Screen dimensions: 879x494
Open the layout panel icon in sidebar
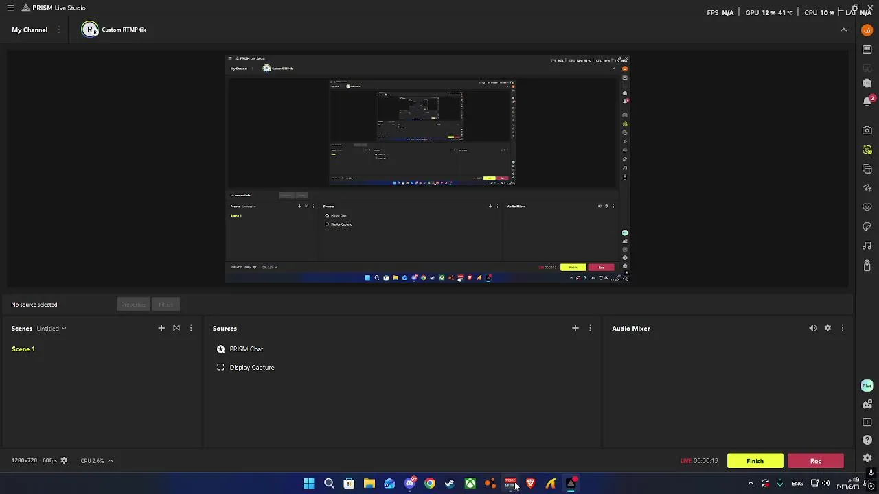pos(867,49)
